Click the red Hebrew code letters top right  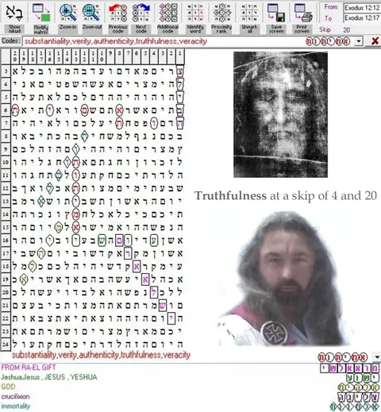click(x=328, y=41)
